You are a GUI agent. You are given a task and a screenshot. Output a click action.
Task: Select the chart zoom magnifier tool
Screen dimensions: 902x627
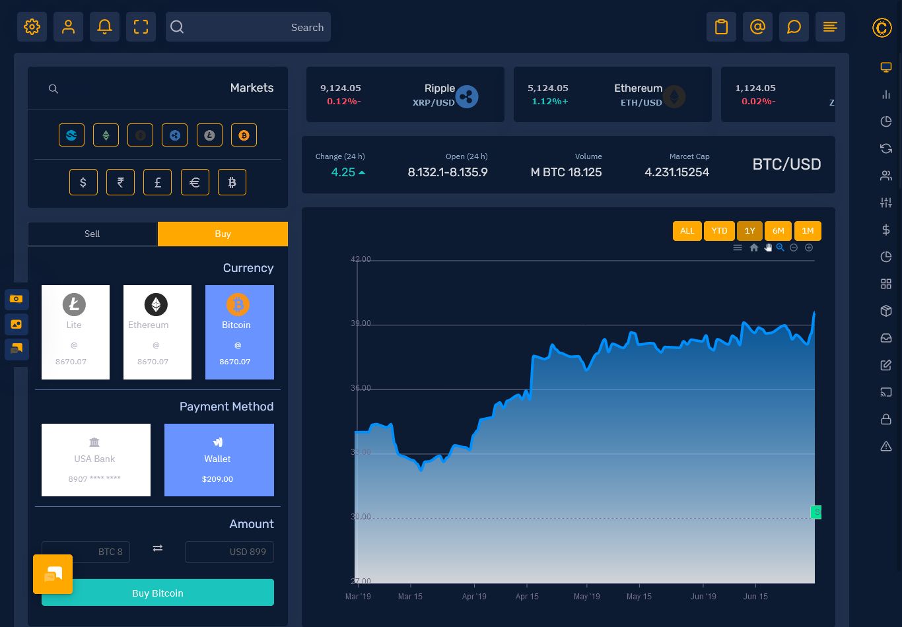coord(781,247)
